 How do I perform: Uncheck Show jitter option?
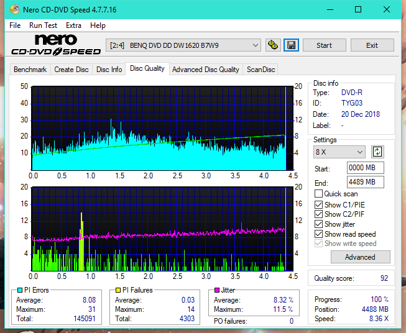(x=318, y=224)
